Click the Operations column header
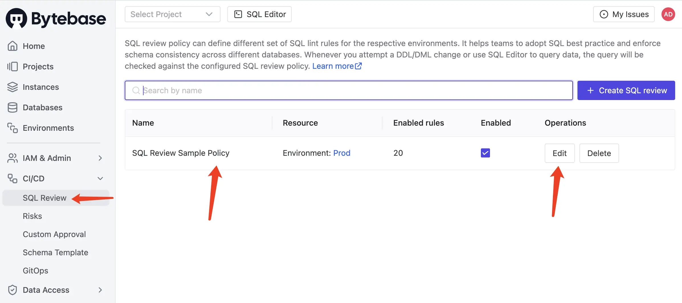 (x=565, y=123)
